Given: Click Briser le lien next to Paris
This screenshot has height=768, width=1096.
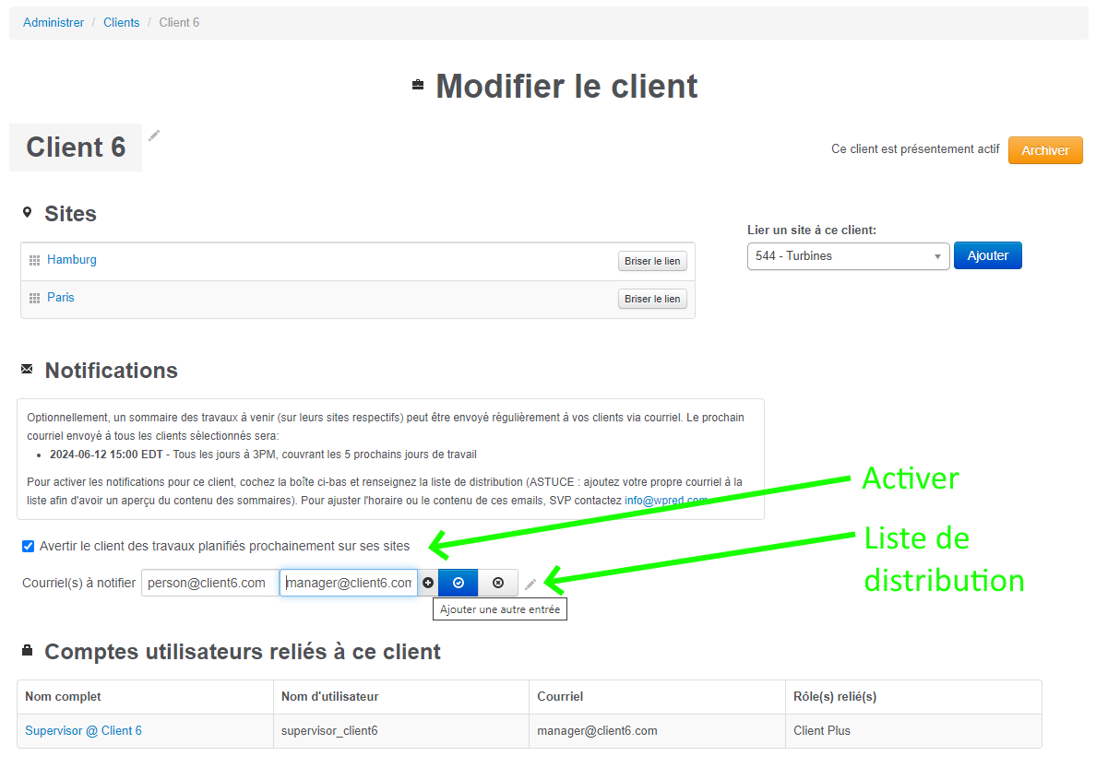Looking at the screenshot, I should coord(652,298).
